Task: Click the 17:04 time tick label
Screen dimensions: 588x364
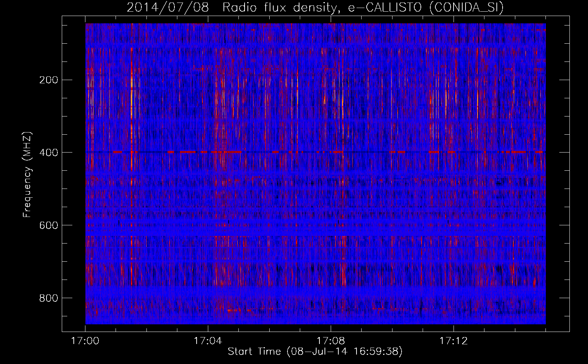Action: click(208, 341)
